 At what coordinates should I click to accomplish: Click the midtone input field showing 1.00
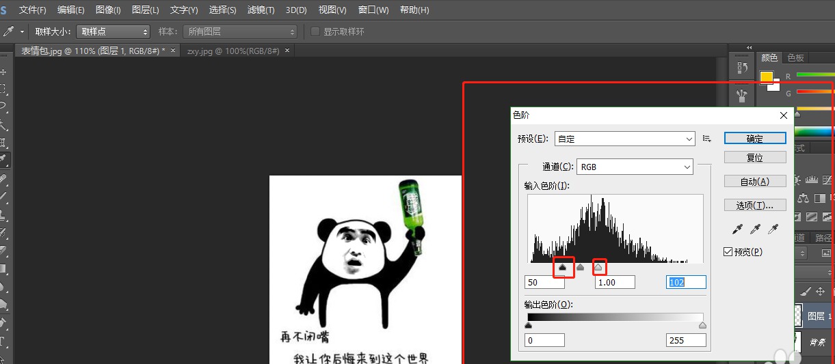pos(615,282)
